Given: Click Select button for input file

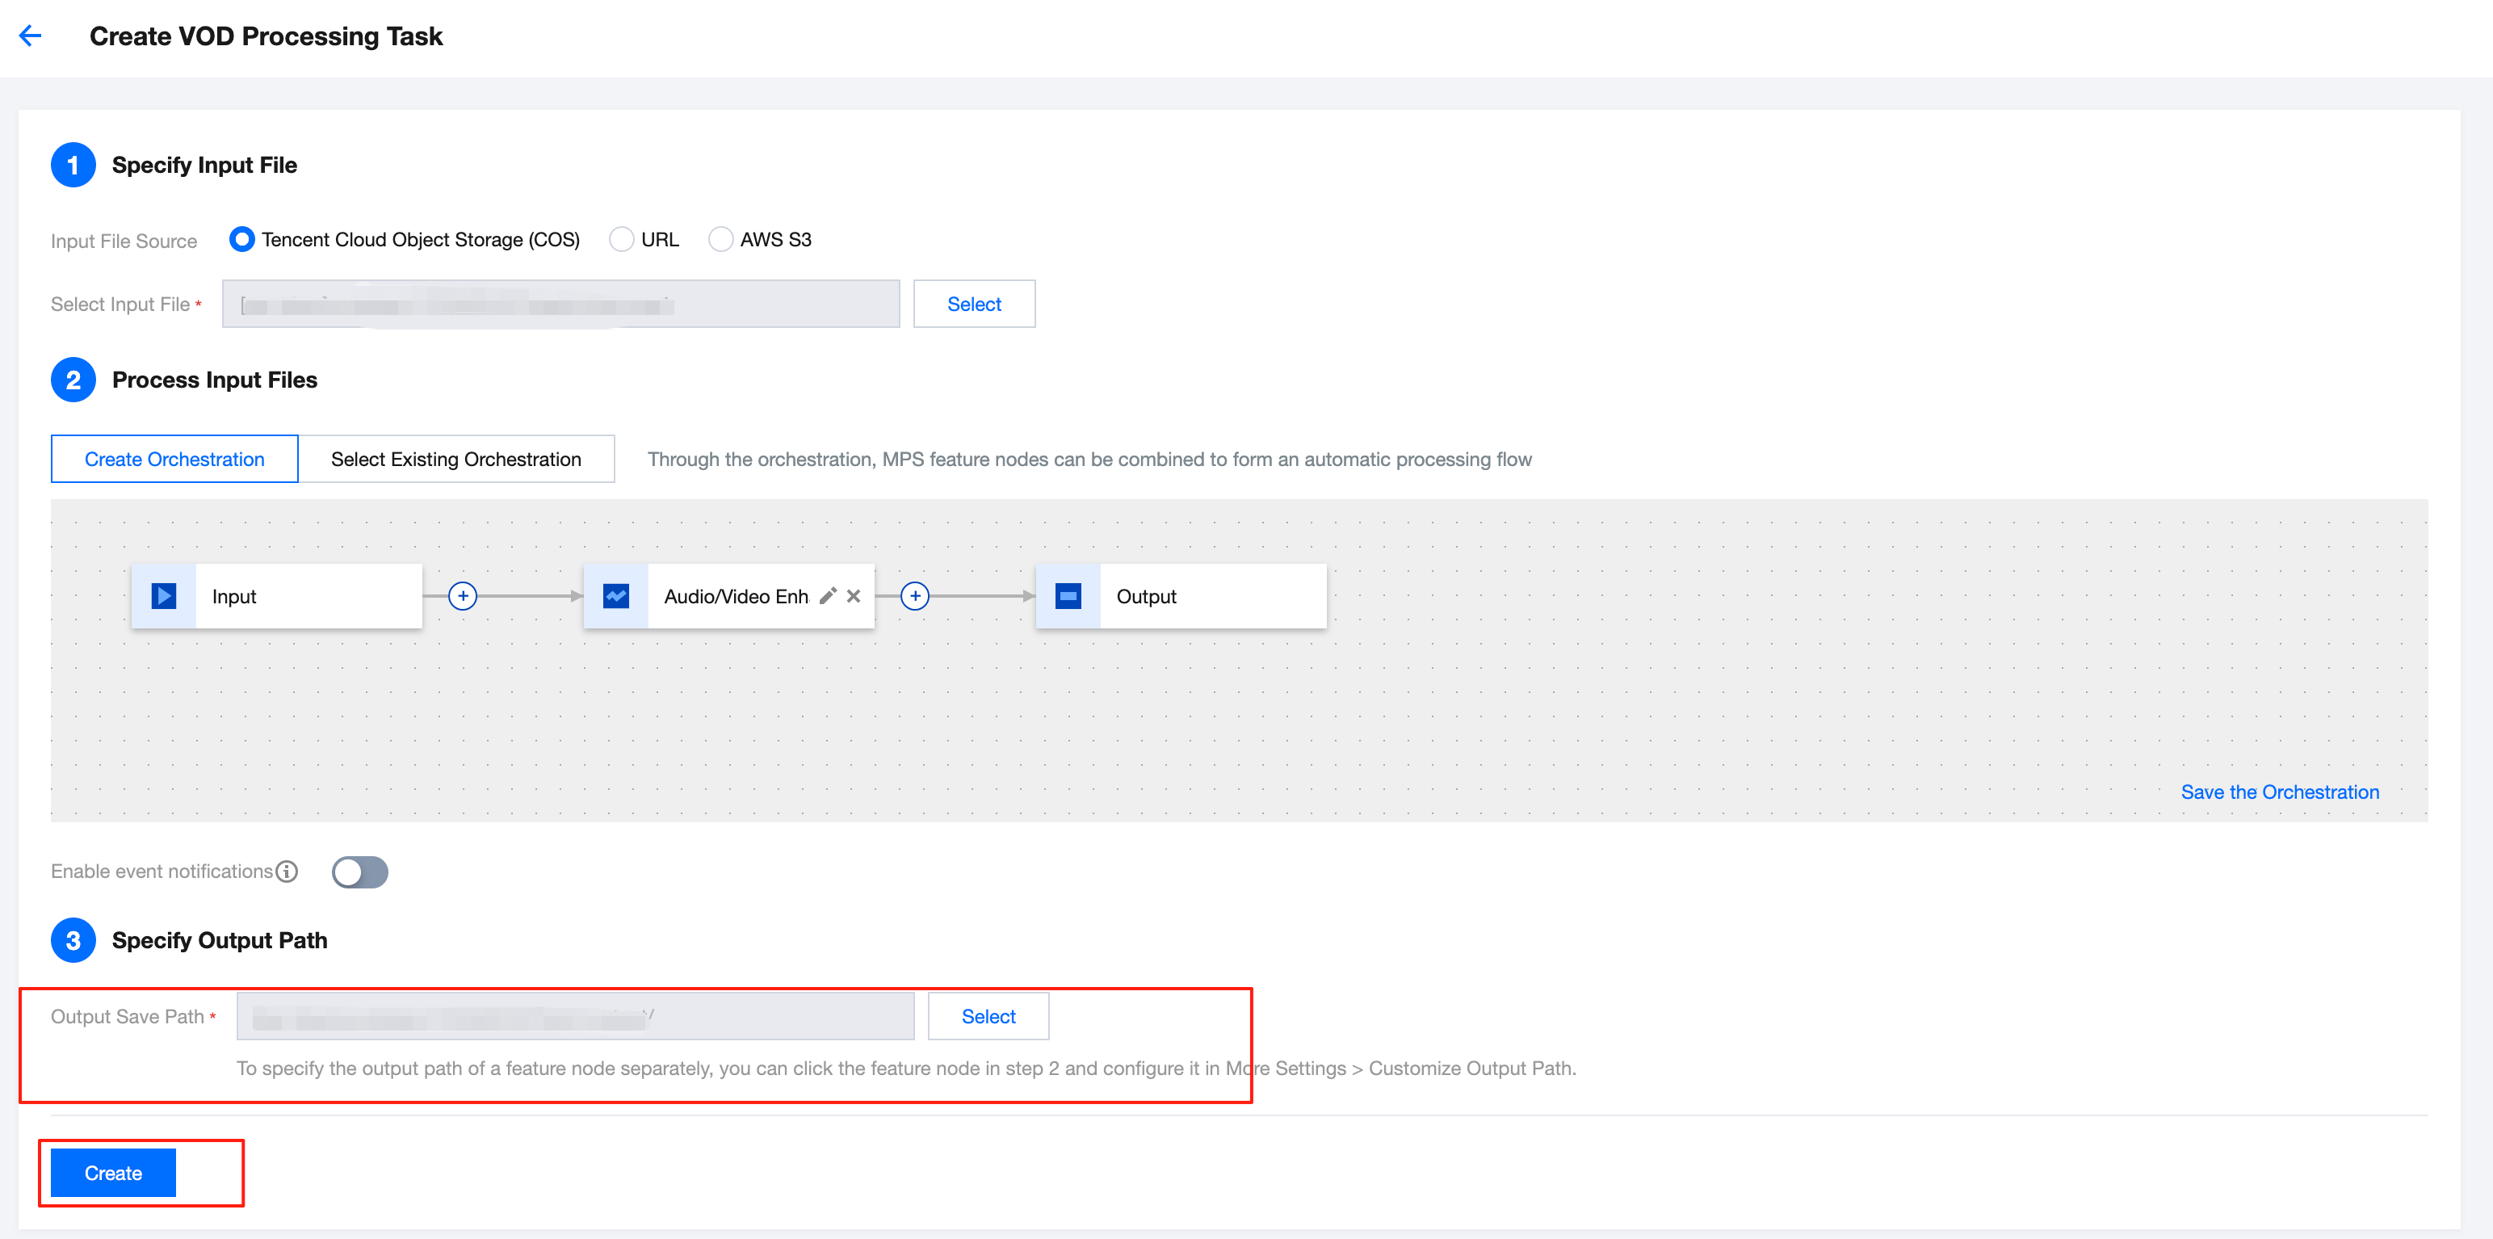Looking at the screenshot, I should pos(974,304).
